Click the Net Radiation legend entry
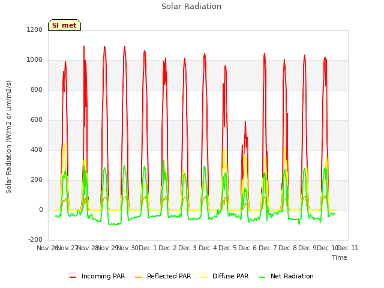Image resolution: width=384 pixels, height=288 pixels. pos(286,276)
